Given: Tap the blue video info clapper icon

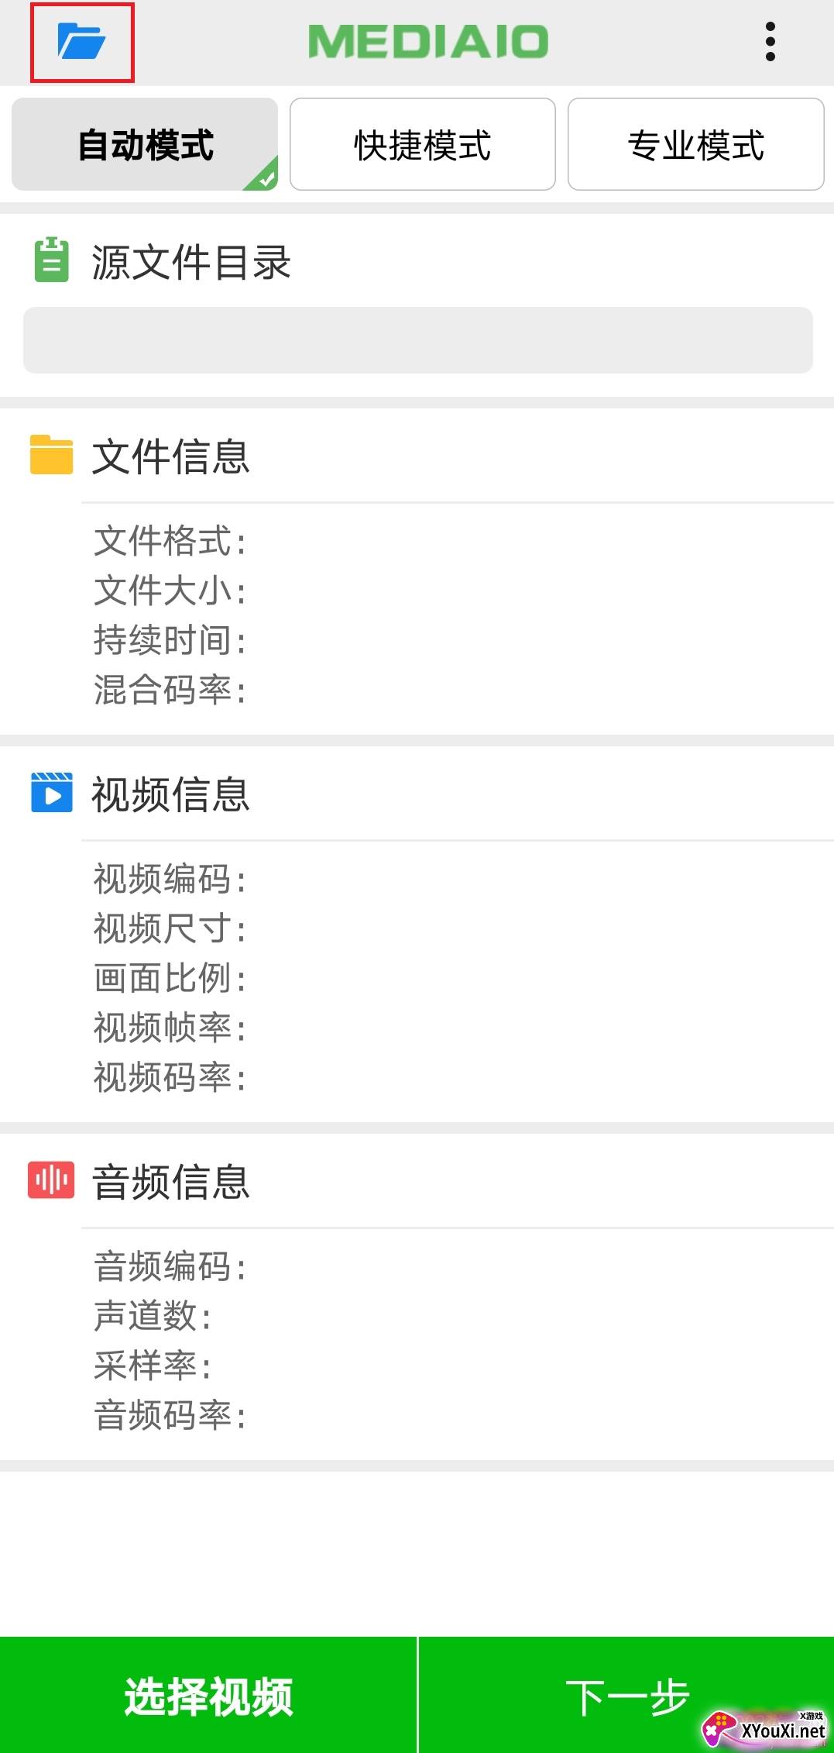Looking at the screenshot, I should 51,792.
